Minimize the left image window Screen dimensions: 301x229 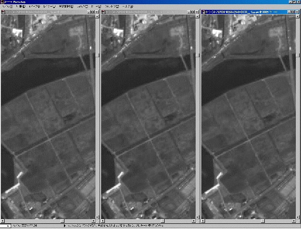coord(89,12)
